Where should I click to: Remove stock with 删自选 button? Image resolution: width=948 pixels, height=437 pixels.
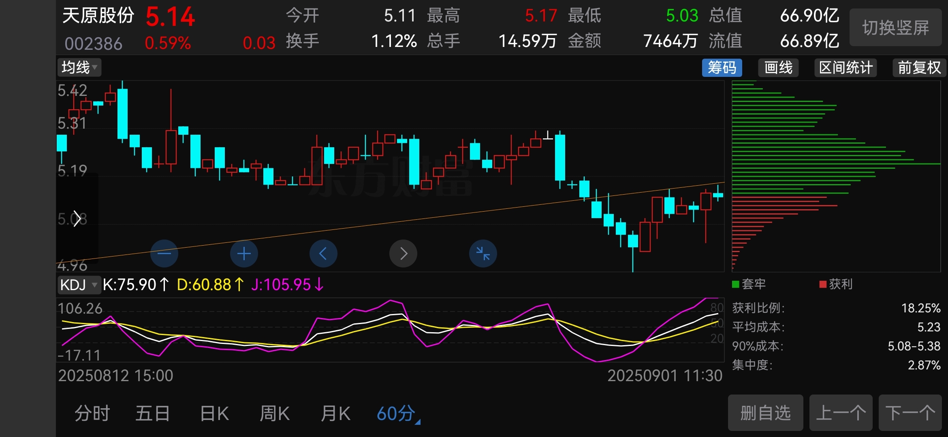tap(765, 413)
